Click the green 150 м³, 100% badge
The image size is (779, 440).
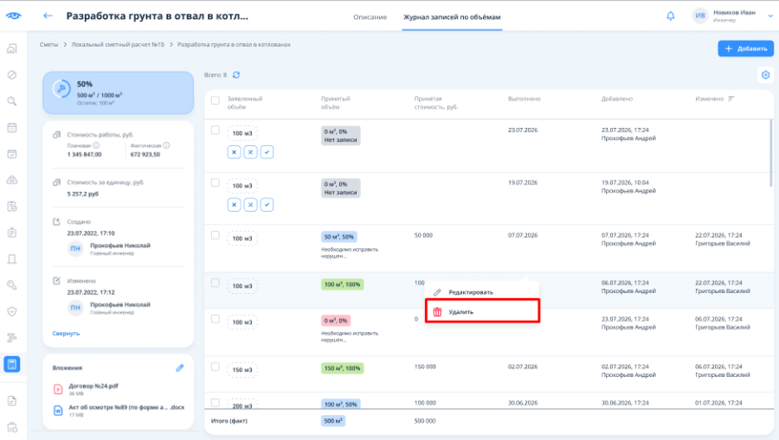tap(342, 368)
